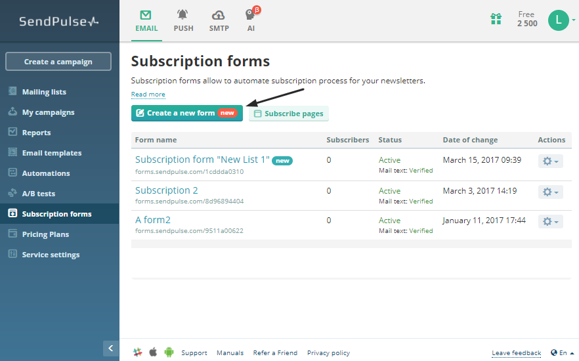
Task: Open the A form2 link
Action: point(153,220)
